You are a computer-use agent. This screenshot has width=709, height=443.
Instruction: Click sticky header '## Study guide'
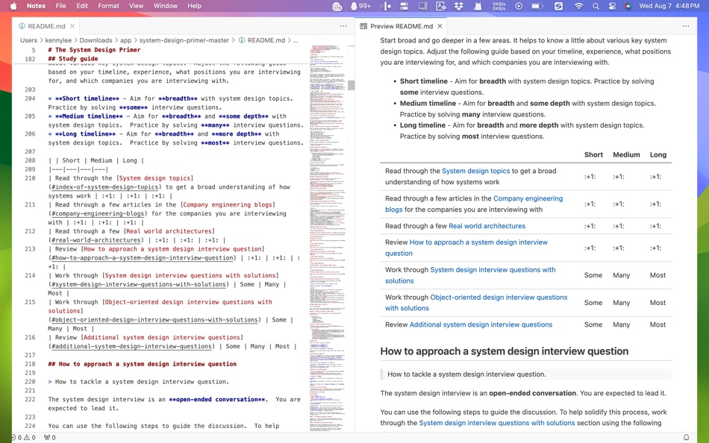pos(73,59)
